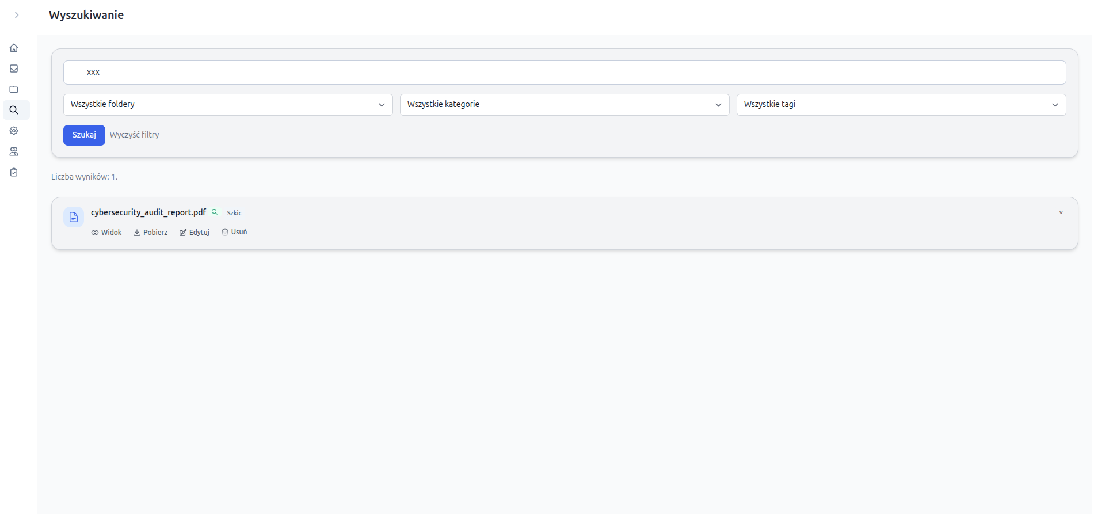The width and height of the screenshot is (1094, 514).
Task: Click the Liczba wyników: 1. text
Action: pos(84,177)
